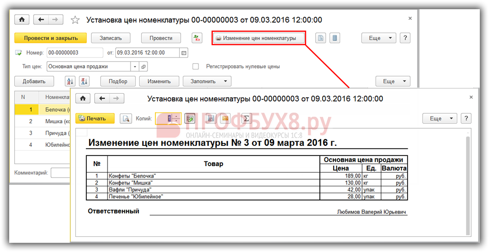This screenshot has width=489, height=252.
Task: Open the Заполнить dropdown menu
Action: click(x=207, y=81)
